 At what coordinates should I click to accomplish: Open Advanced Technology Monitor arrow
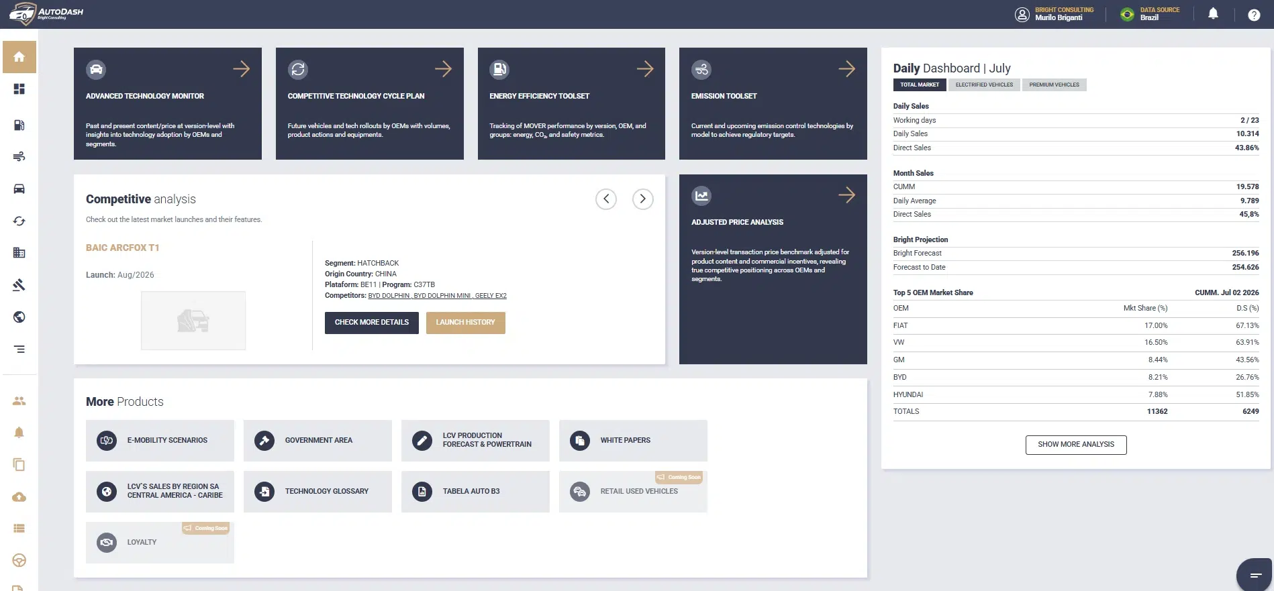(x=241, y=68)
